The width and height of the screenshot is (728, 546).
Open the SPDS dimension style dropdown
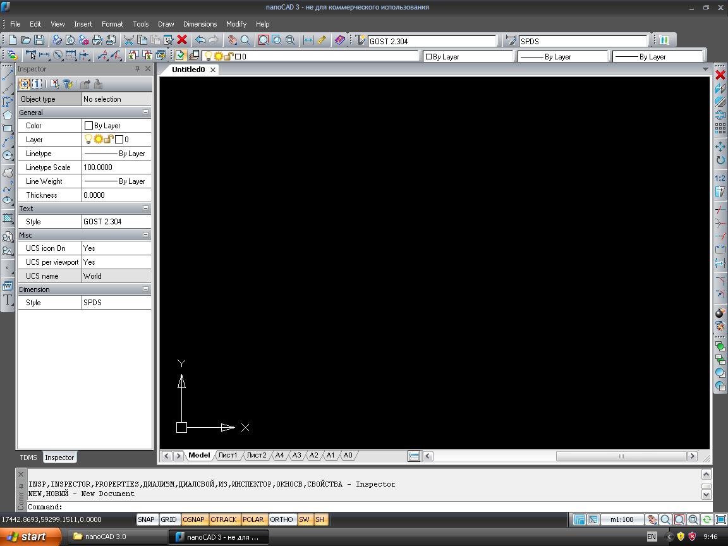(583, 41)
